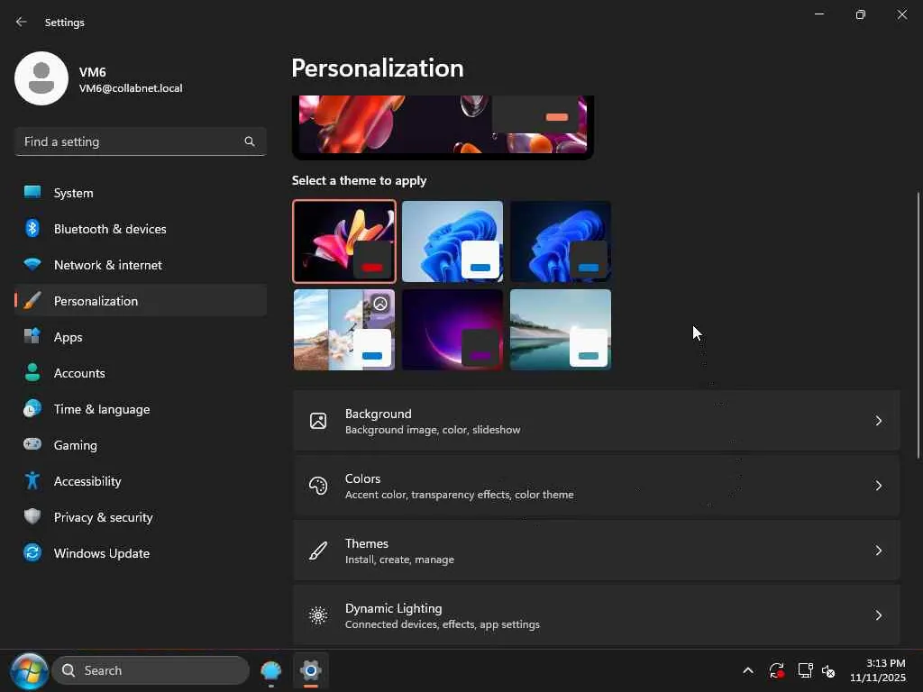Open Accounts settings category
The image size is (923, 692).
tap(140, 373)
